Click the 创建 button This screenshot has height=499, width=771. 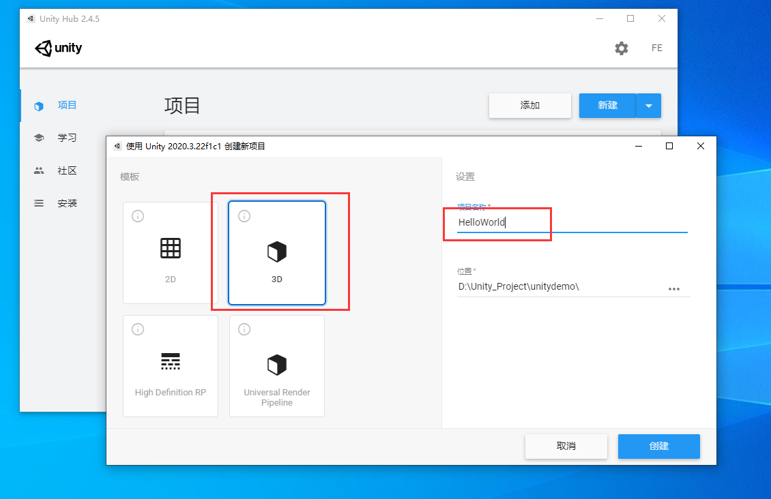(x=659, y=447)
